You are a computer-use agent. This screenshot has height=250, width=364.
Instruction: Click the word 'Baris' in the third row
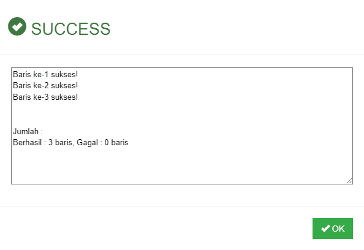click(x=22, y=97)
